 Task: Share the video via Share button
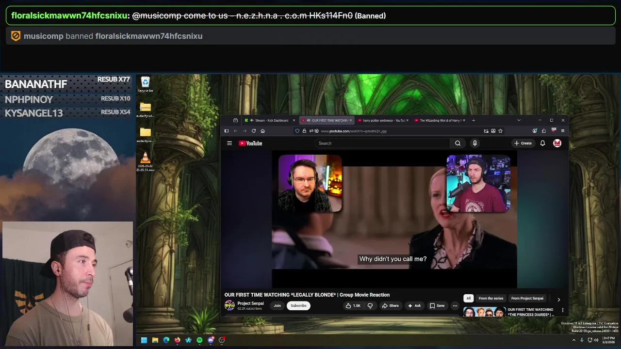(390, 306)
